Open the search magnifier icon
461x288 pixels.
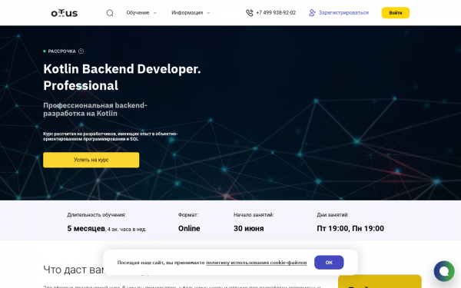pos(110,13)
